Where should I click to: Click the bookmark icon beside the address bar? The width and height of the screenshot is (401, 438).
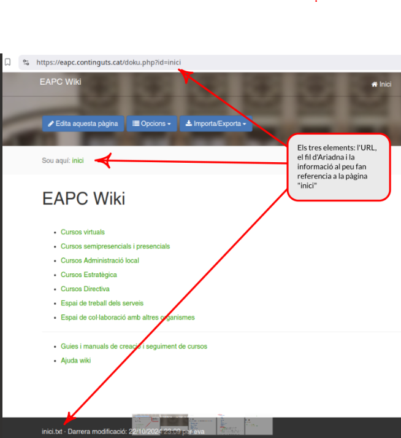[7, 62]
